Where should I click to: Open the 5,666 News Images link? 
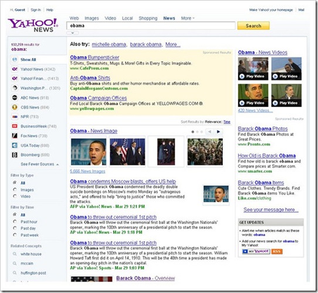tap(87, 171)
